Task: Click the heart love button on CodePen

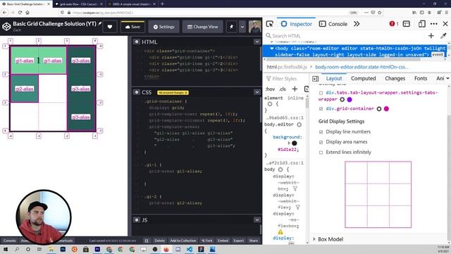Action: [x=110, y=27]
